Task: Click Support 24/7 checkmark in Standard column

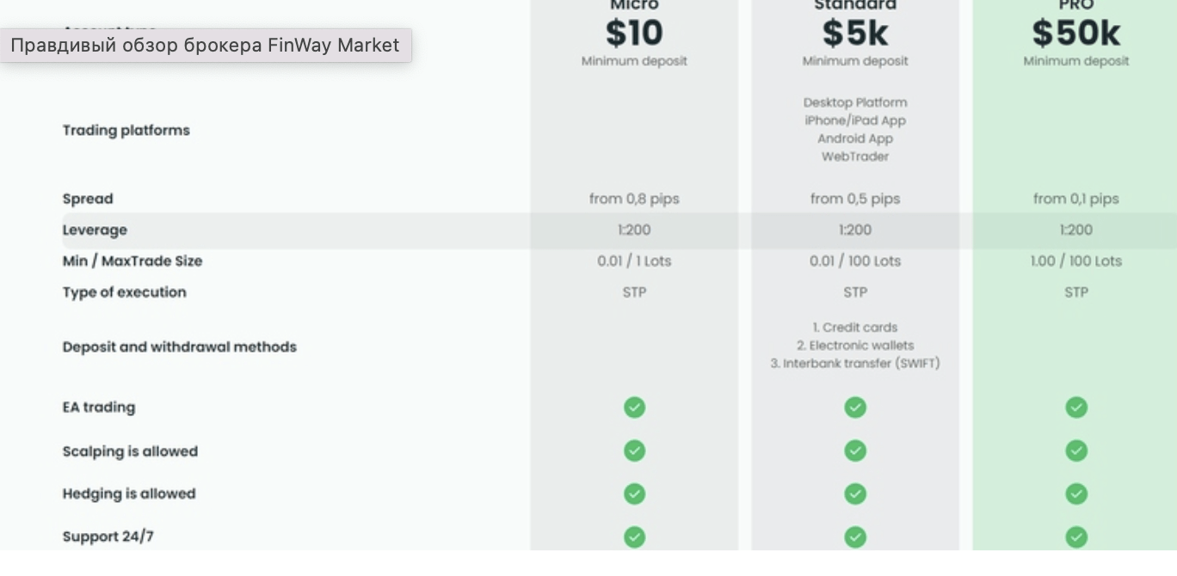Action: pyautogui.click(x=855, y=537)
